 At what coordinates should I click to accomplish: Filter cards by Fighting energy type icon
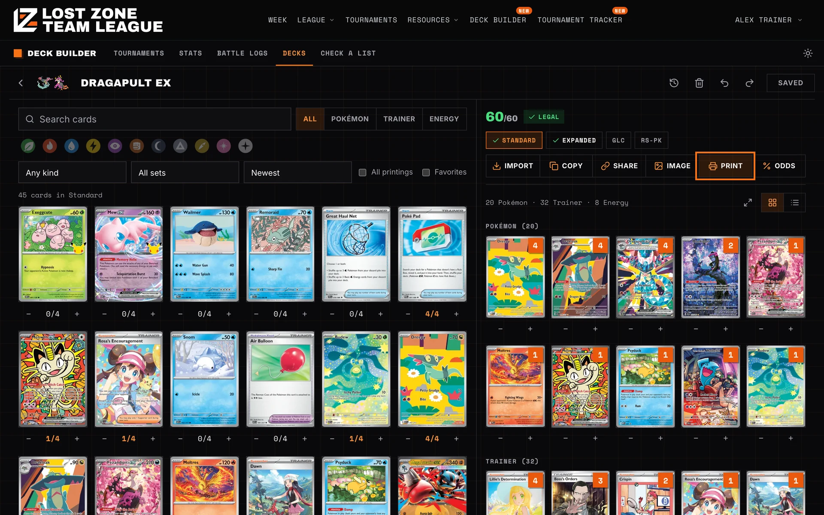[x=136, y=146]
